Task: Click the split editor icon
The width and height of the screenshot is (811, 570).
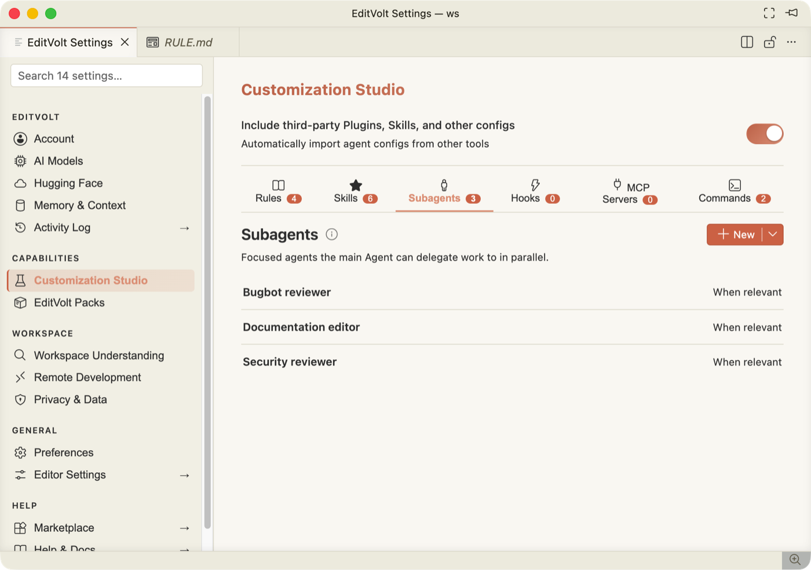Action: pyautogui.click(x=747, y=42)
